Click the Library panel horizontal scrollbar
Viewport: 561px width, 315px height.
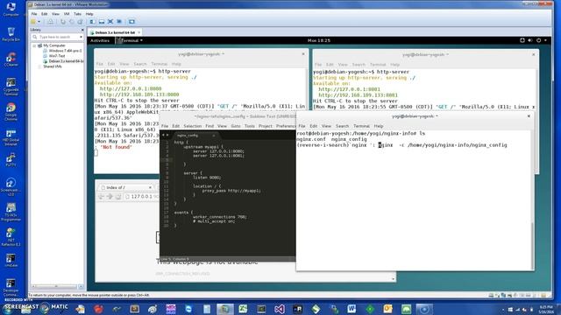55,286
